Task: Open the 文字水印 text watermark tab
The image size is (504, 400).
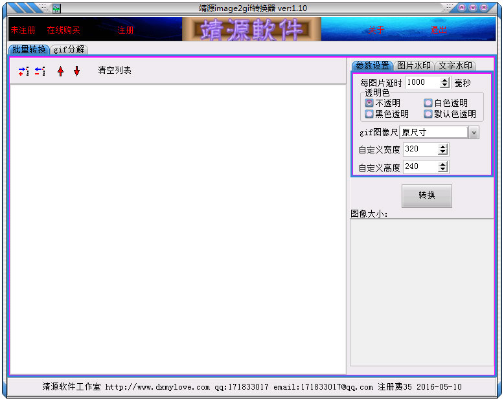Action: pos(455,65)
